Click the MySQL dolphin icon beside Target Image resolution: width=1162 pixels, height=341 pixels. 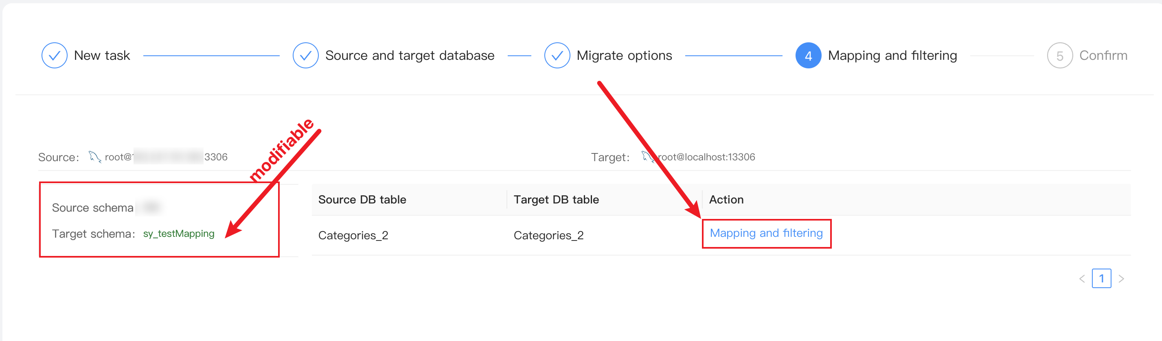tap(648, 157)
